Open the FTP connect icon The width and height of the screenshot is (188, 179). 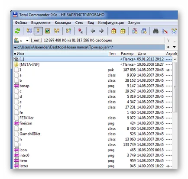pos(135,31)
